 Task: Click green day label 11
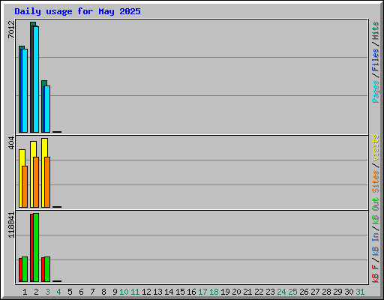135,292
